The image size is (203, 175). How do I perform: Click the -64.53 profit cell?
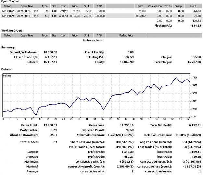[197, 11]
